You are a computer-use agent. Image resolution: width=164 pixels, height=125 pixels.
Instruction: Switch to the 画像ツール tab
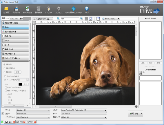(x=6, y=18)
